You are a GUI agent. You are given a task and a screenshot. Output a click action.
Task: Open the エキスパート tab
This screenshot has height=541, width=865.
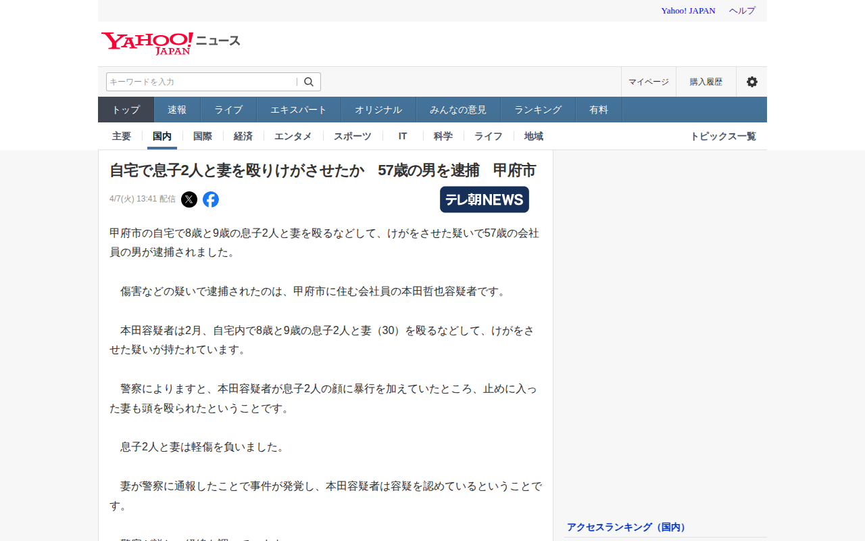point(299,110)
